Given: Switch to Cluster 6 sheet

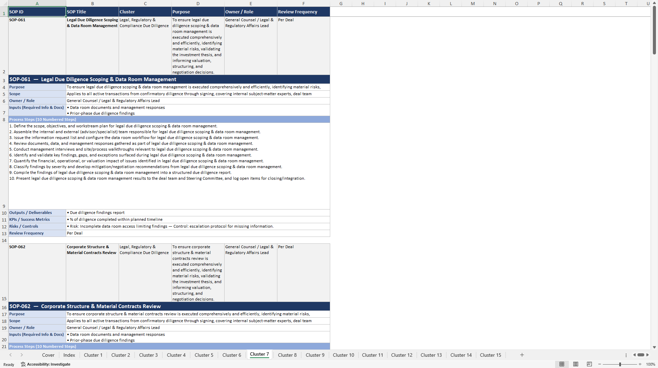Looking at the screenshot, I should coord(232,355).
